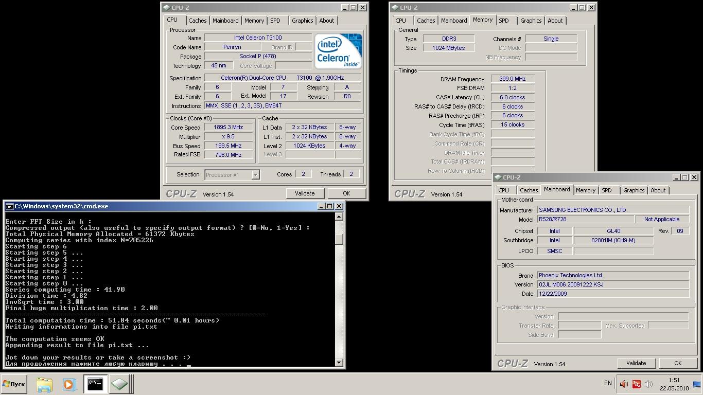
Task: Open Caches tab in Mainboard window
Action: click(529, 190)
